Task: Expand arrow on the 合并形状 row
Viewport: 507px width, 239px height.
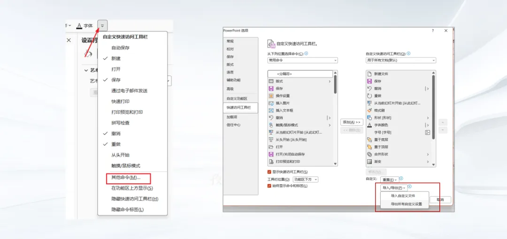Action: [428, 154]
